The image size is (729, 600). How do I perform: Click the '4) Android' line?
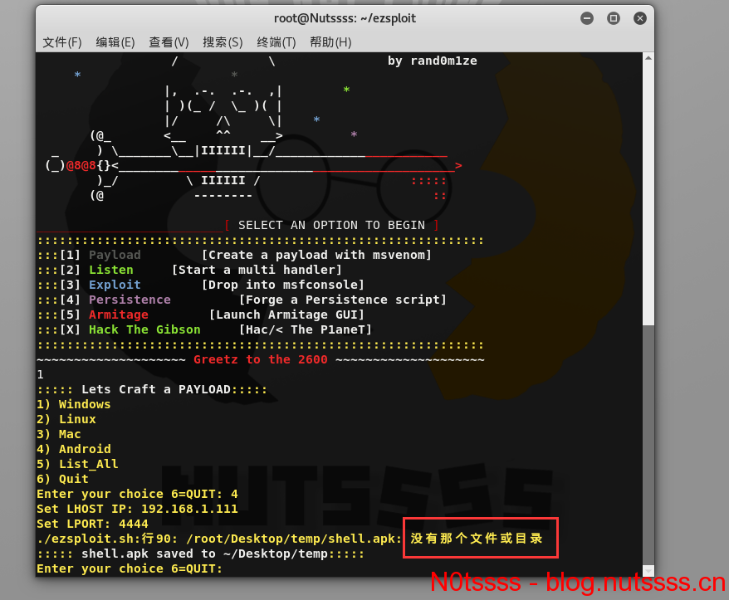(74, 449)
